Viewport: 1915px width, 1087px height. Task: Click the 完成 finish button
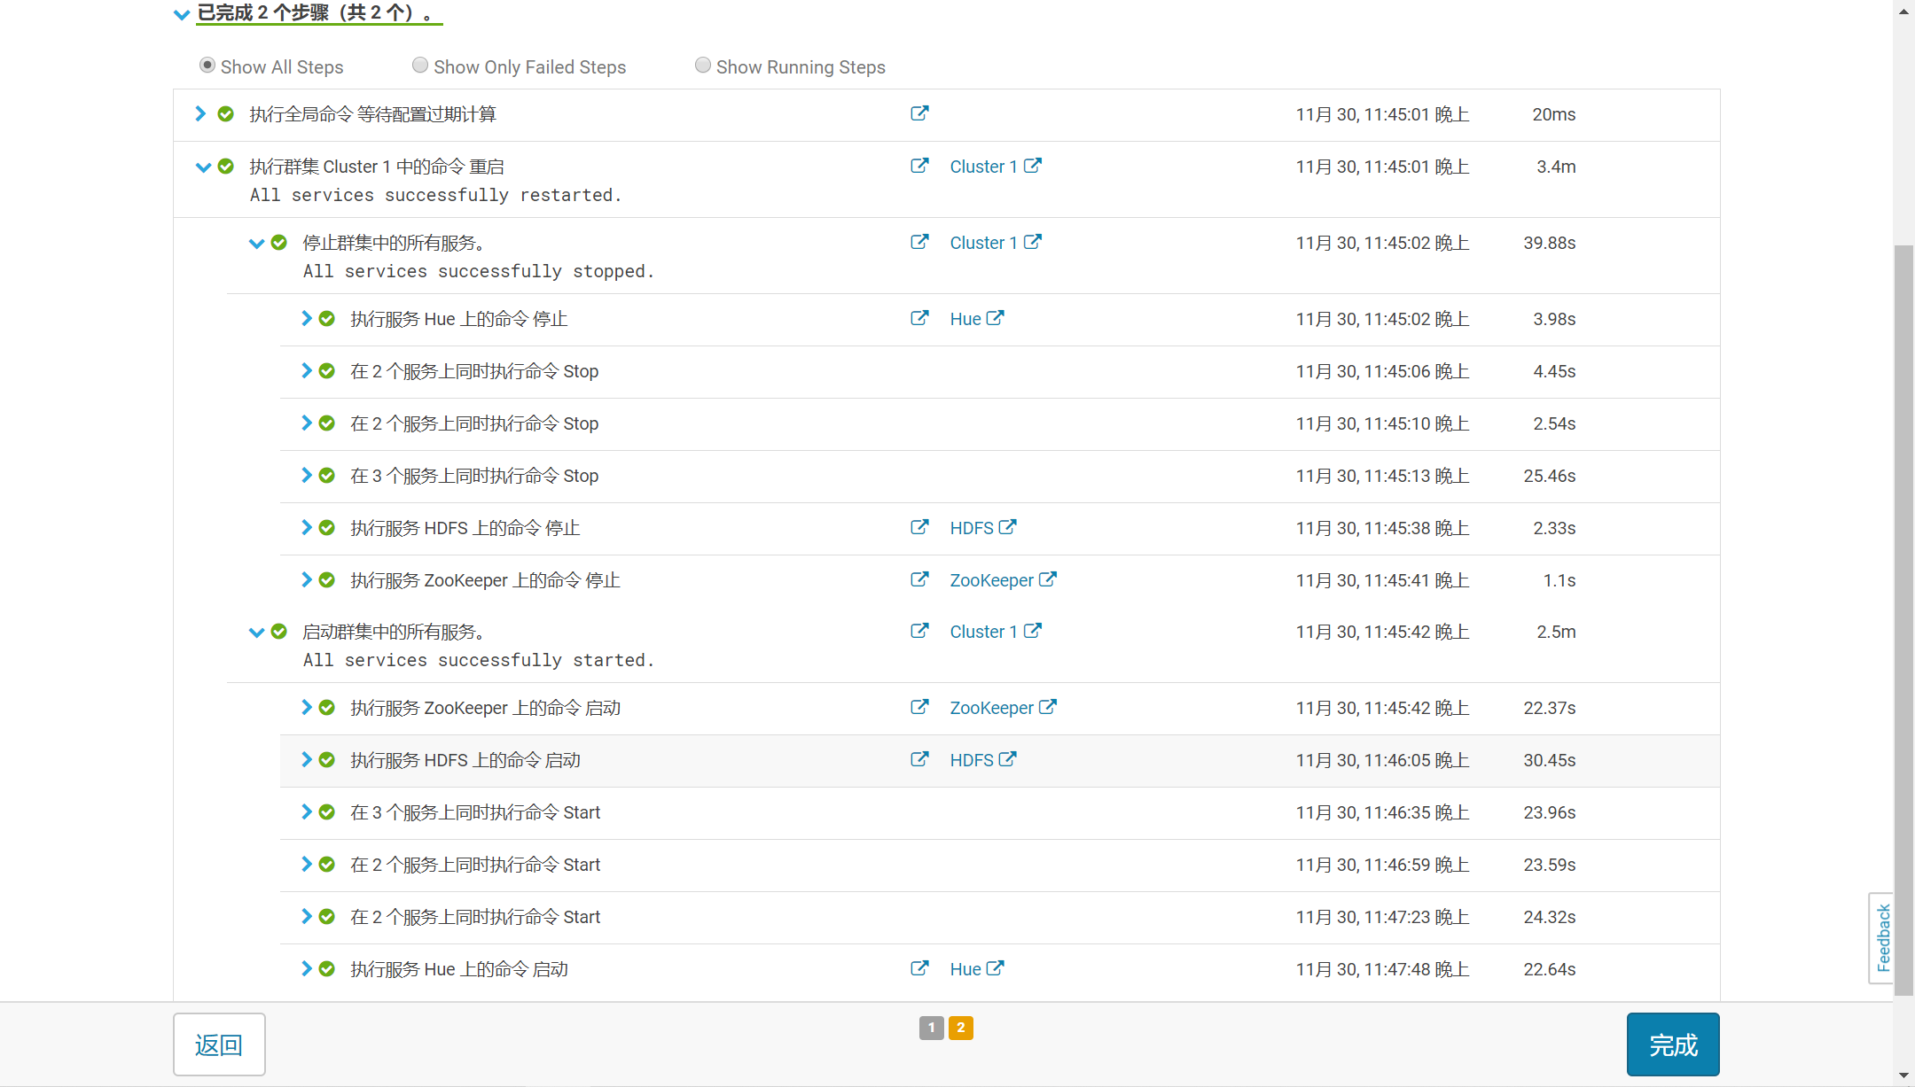[x=1672, y=1044]
